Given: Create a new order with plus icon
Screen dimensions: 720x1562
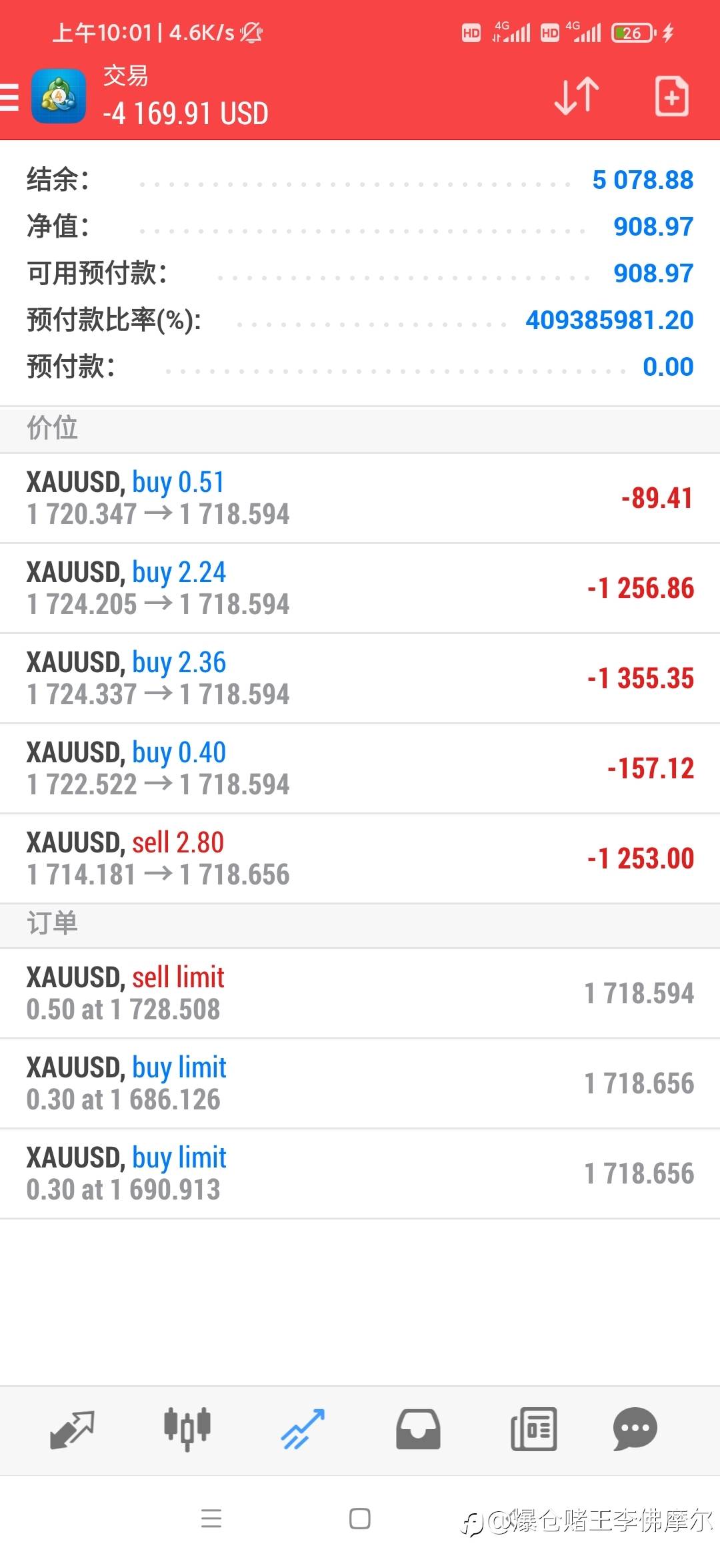Looking at the screenshot, I should point(671,96).
